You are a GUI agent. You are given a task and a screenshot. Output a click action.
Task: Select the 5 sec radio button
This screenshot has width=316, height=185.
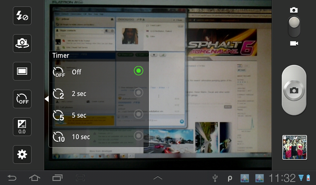click(139, 114)
